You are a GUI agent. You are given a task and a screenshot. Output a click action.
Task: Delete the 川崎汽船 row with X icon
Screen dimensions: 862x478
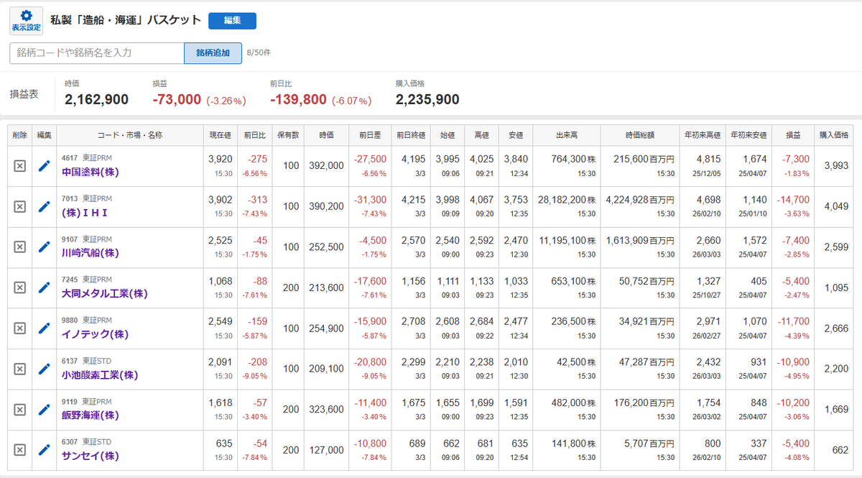pyautogui.click(x=20, y=247)
